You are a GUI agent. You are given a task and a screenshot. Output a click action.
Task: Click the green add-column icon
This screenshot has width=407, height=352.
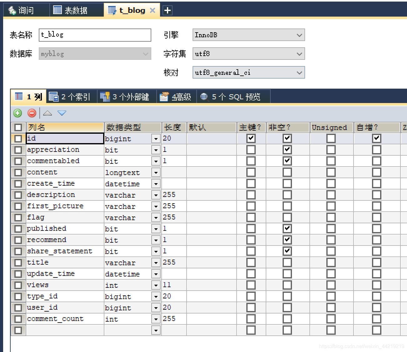point(18,113)
